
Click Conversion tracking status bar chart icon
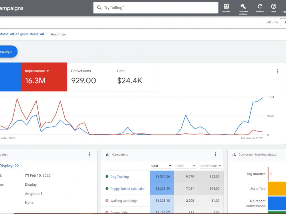point(234,155)
